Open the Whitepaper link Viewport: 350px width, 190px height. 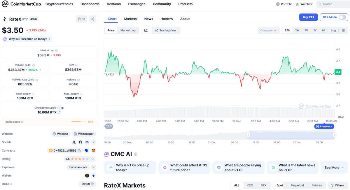pyautogui.click(x=84, y=134)
